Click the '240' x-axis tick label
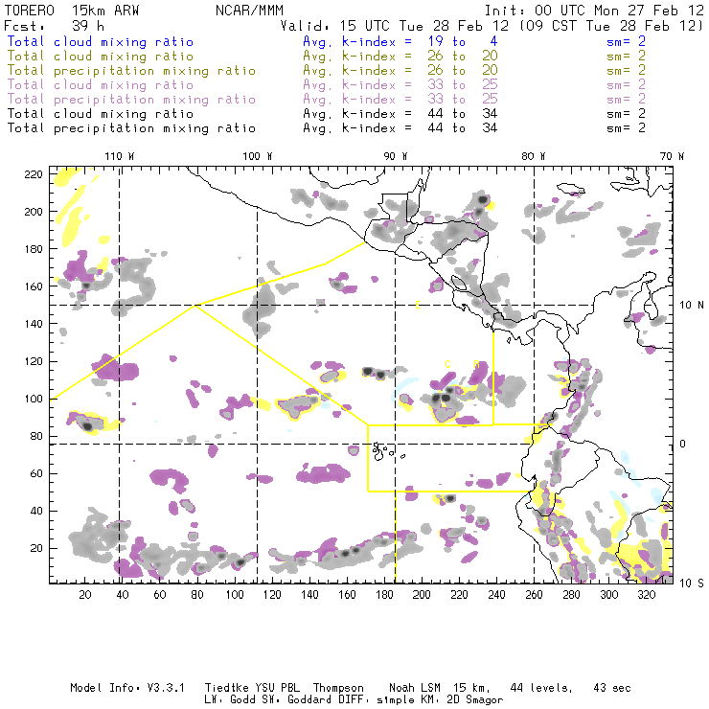This screenshot has height=709, width=709. (x=496, y=595)
